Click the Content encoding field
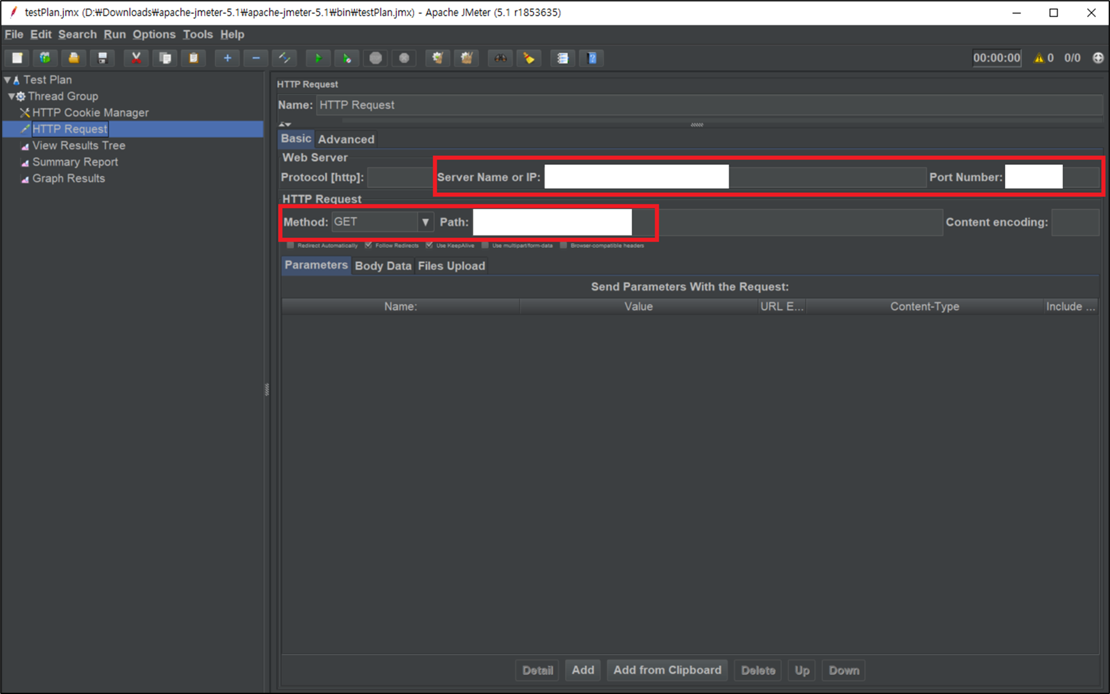The width and height of the screenshot is (1110, 694). tap(1076, 222)
